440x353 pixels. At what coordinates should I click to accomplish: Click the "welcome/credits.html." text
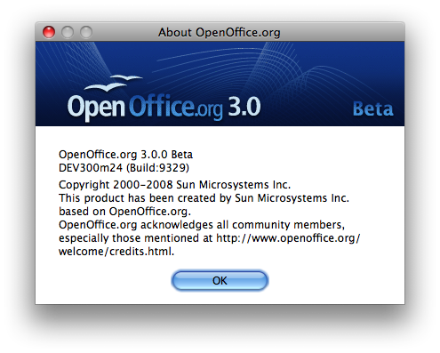coord(116,252)
